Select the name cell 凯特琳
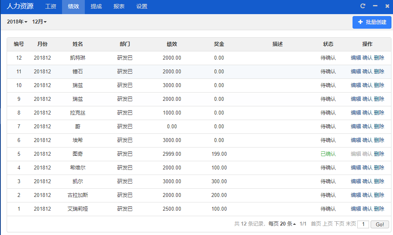This screenshot has width=393, height=235. pyautogui.click(x=78, y=58)
